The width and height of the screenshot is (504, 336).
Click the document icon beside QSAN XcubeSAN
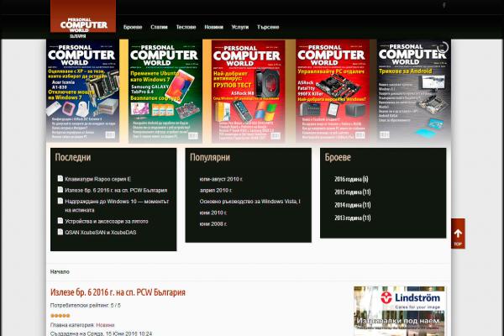[x=60, y=232]
